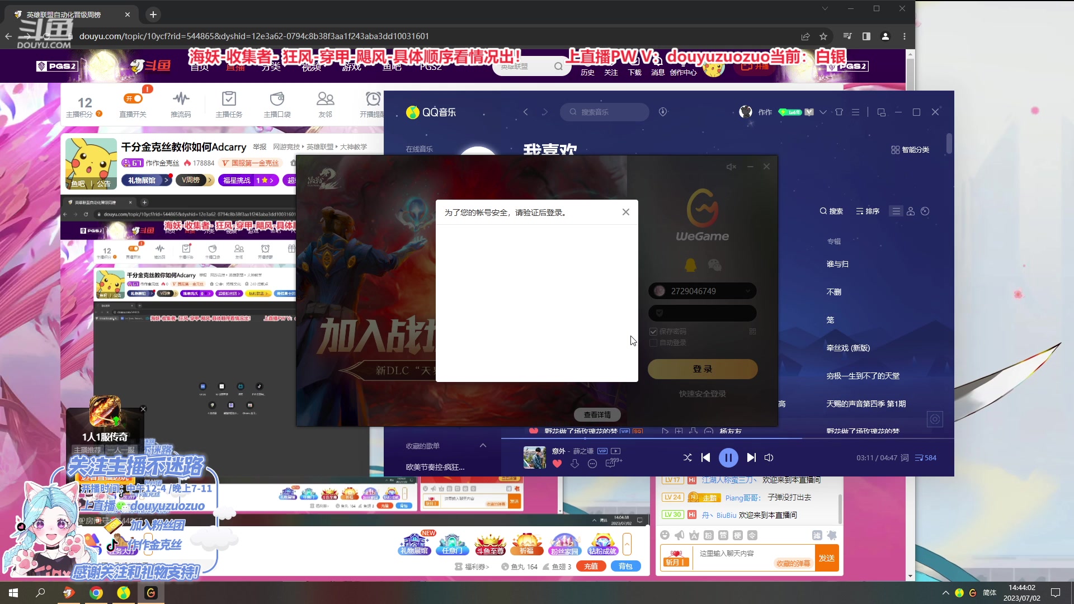
Task: Click the 充值 recharge button
Action: click(591, 567)
